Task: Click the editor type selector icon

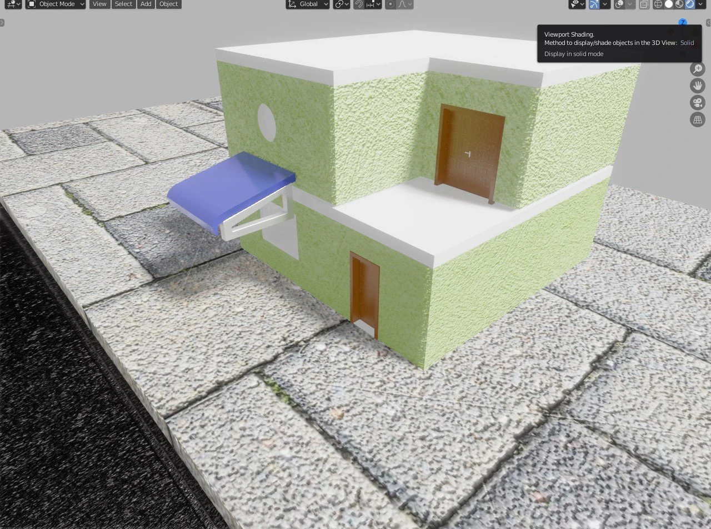Action: point(10,4)
